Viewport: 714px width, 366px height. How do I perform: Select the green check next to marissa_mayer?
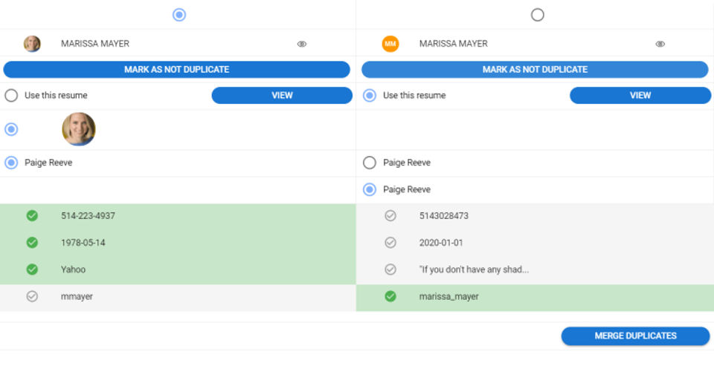(390, 296)
